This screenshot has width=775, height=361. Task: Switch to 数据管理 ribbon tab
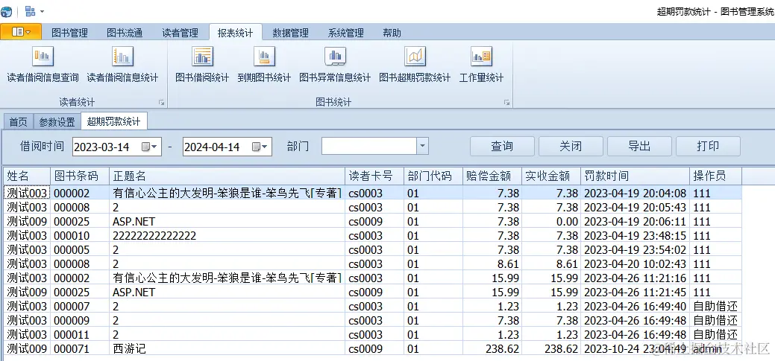pyautogui.click(x=291, y=33)
